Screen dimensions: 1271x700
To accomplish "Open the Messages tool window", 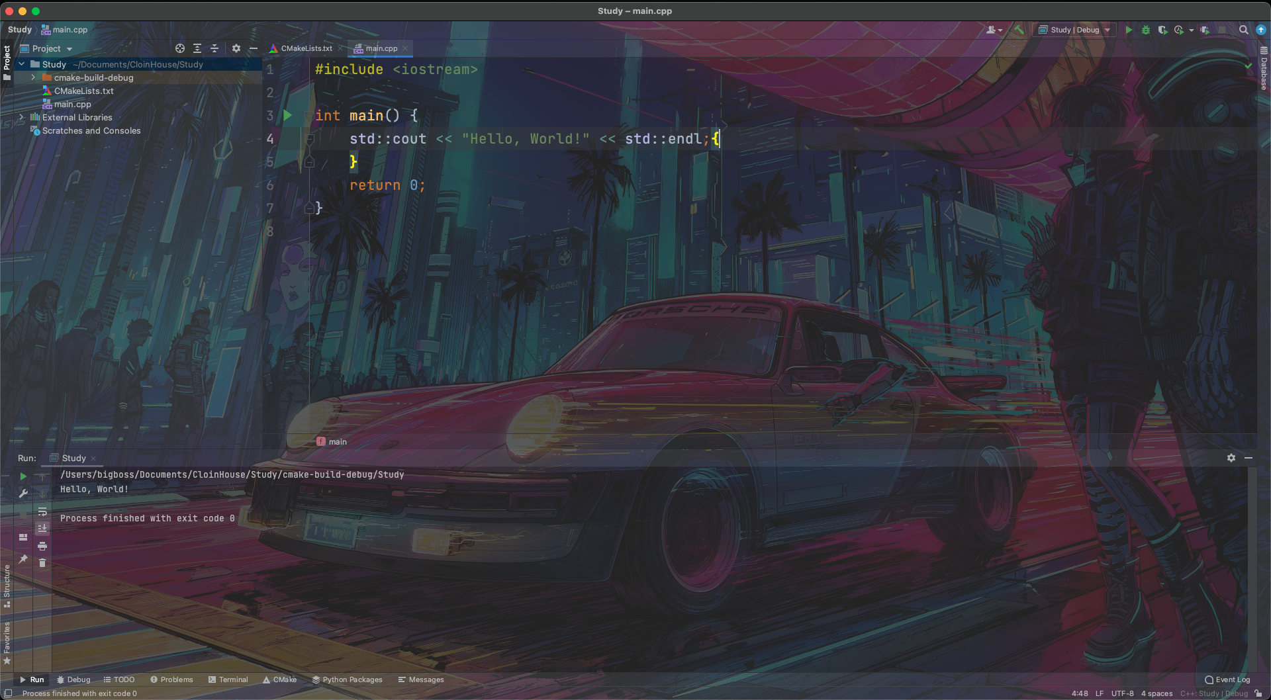I will 421,679.
